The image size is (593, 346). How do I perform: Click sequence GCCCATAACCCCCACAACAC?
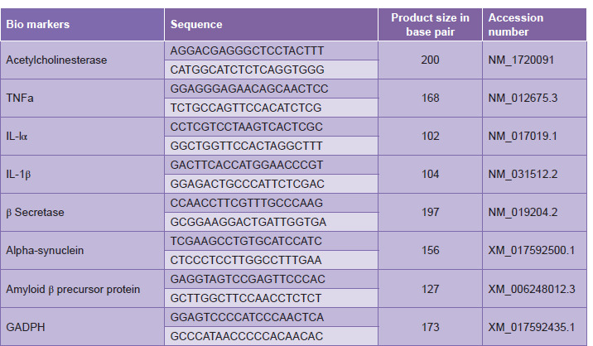click(247, 337)
